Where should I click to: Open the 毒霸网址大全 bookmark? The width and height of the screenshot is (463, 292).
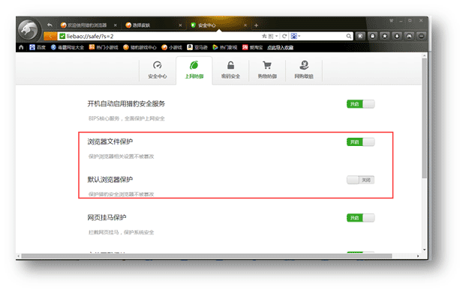pyautogui.click(x=68, y=47)
